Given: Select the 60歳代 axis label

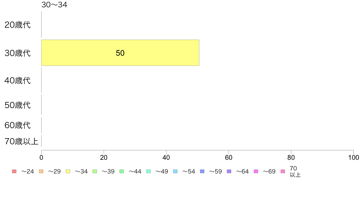Looking at the screenshot, I should pyautogui.click(x=18, y=125).
